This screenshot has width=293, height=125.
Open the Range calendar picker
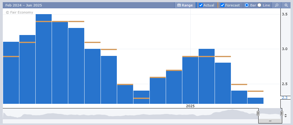click(x=179, y=5)
